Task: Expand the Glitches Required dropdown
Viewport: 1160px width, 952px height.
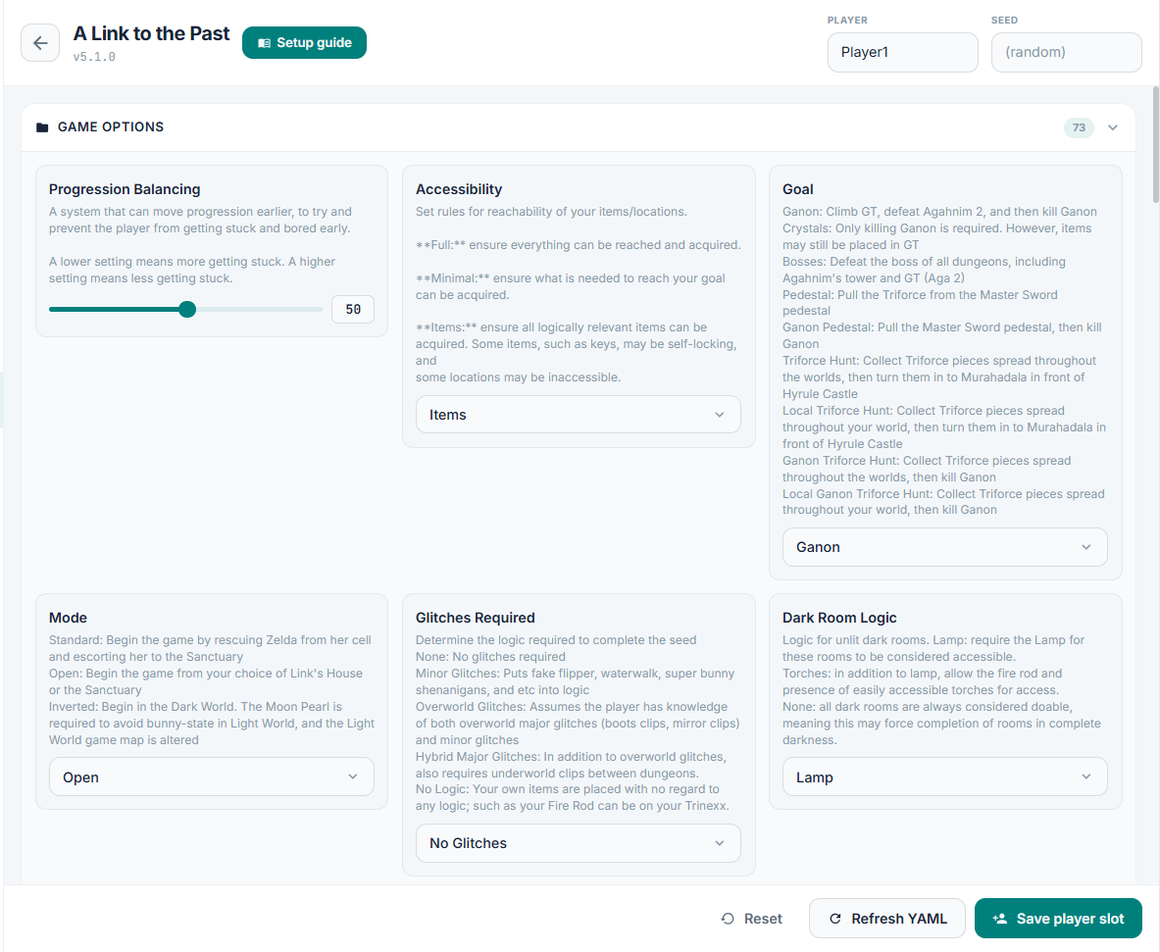Action: pos(578,843)
